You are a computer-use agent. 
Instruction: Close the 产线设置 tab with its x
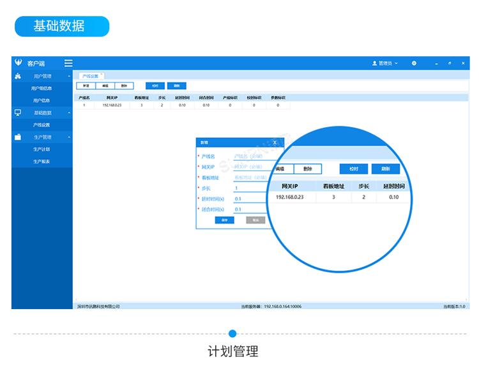[102, 74]
